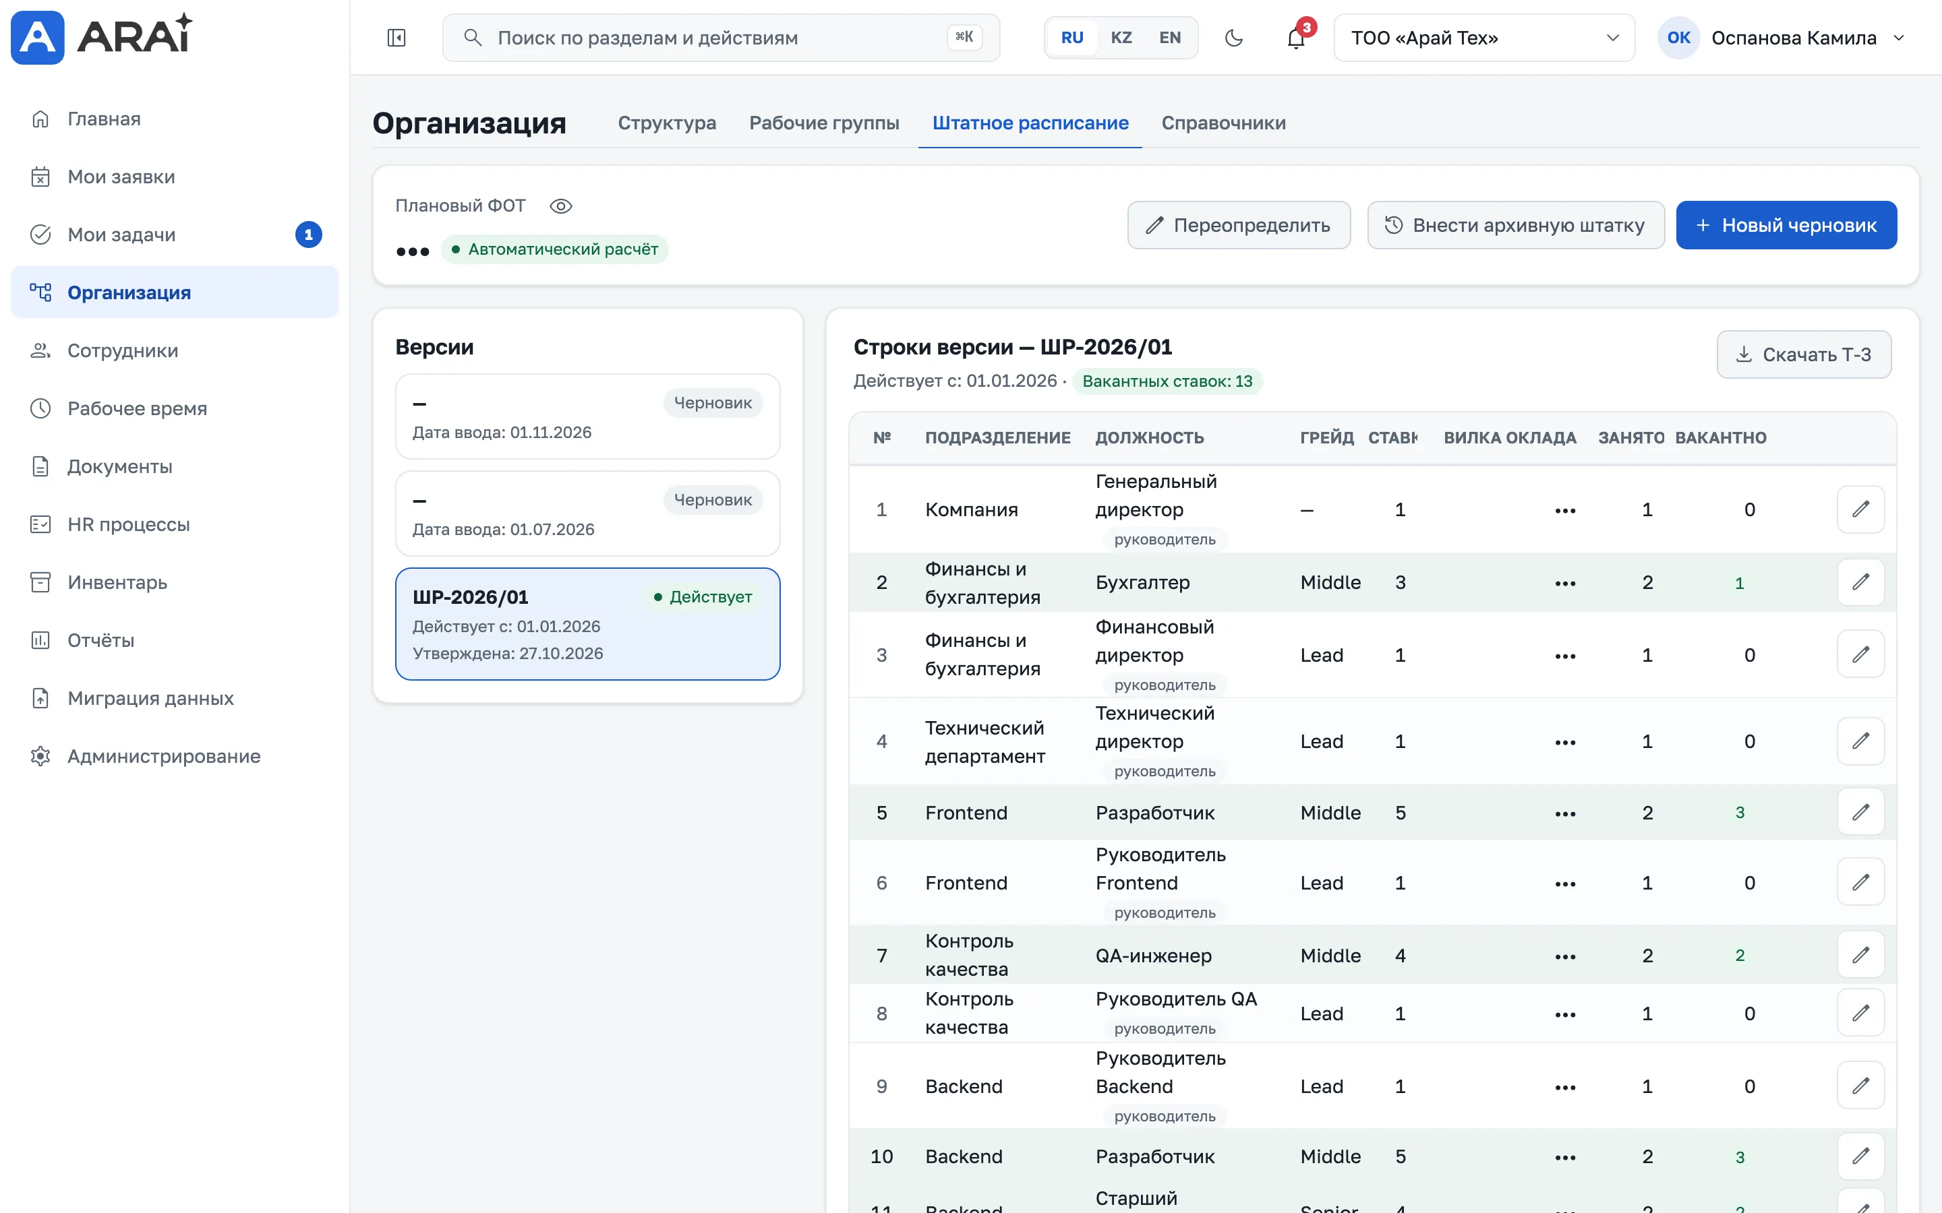1942x1213 pixels.
Task: Select draft version dated 01.07.2026
Action: (x=587, y=514)
